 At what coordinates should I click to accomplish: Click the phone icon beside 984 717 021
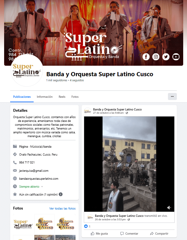15,163
